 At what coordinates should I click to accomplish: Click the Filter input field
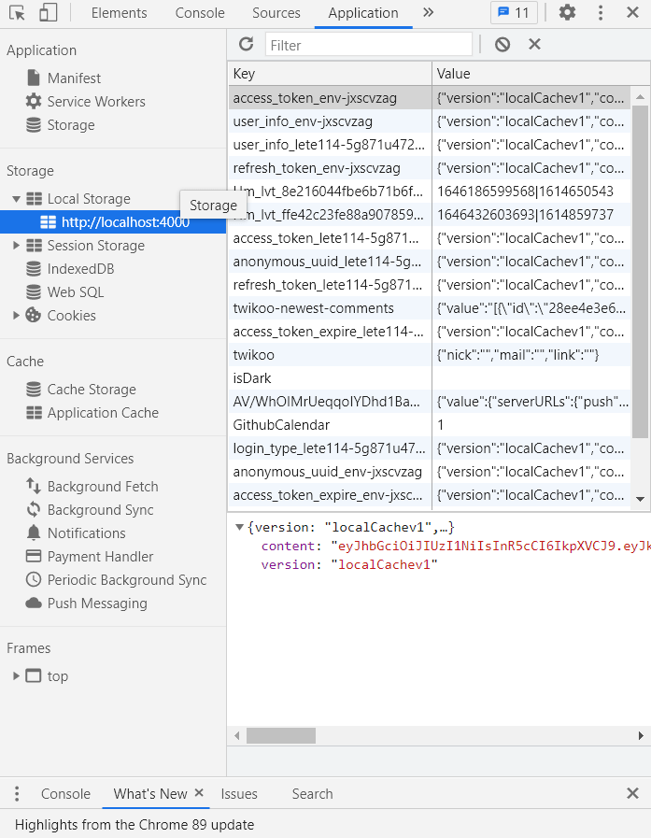(369, 44)
